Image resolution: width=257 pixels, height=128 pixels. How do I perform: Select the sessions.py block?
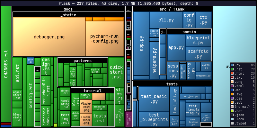pyautogui.click(x=173, y=71)
